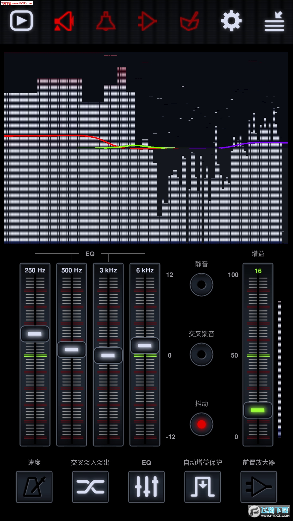Tap the red amplifier triangle icon in the toolbar
Image resolution: width=293 pixels, height=521 pixels.
coord(147,21)
